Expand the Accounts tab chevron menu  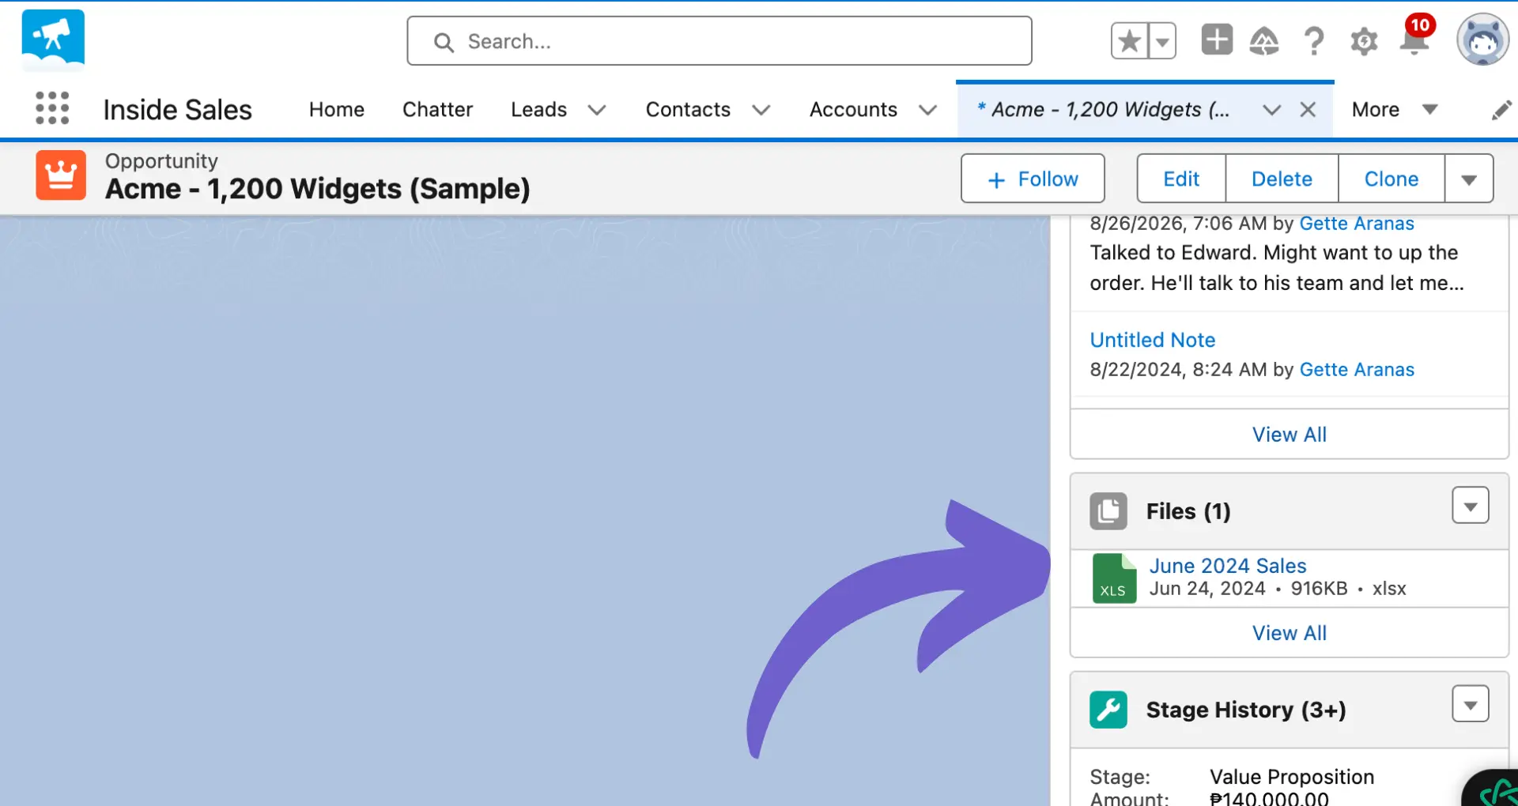(x=927, y=110)
